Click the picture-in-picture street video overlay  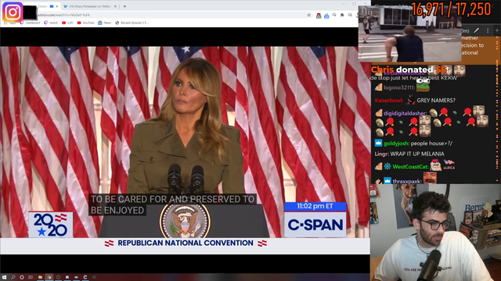pyautogui.click(x=409, y=34)
